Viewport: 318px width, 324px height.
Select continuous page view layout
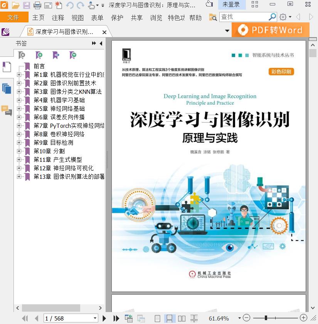169,319
